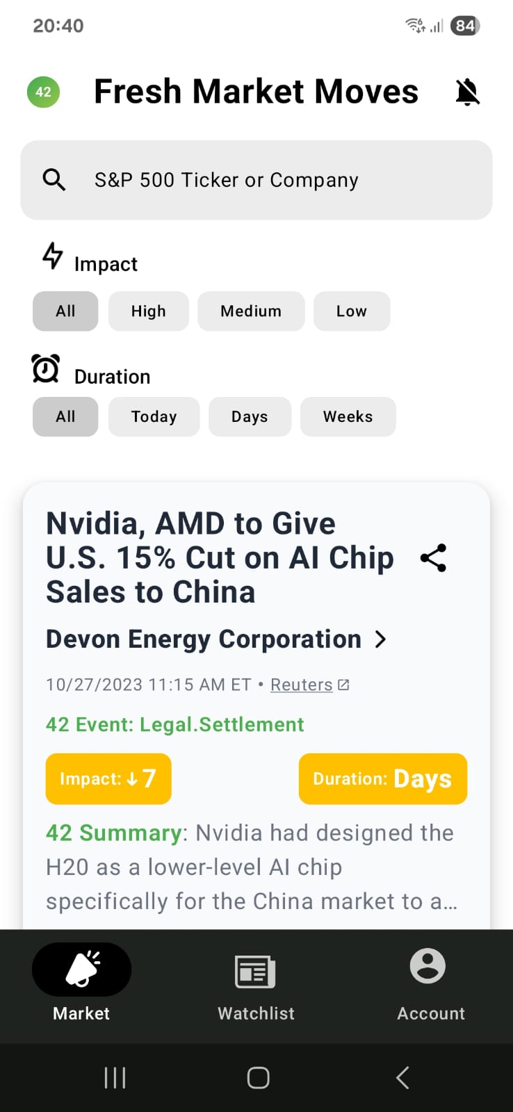Image resolution: width=513 pixels, height=1112 pixels.
Task: Switch to the Account tab
Action: (430, 985)
